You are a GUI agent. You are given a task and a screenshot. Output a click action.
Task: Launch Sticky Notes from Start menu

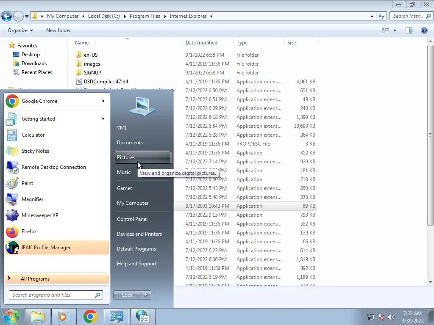click(57, 151)
